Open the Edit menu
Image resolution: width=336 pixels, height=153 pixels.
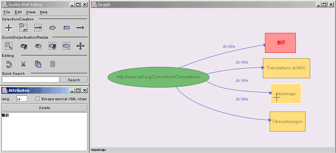click(18, 12)
